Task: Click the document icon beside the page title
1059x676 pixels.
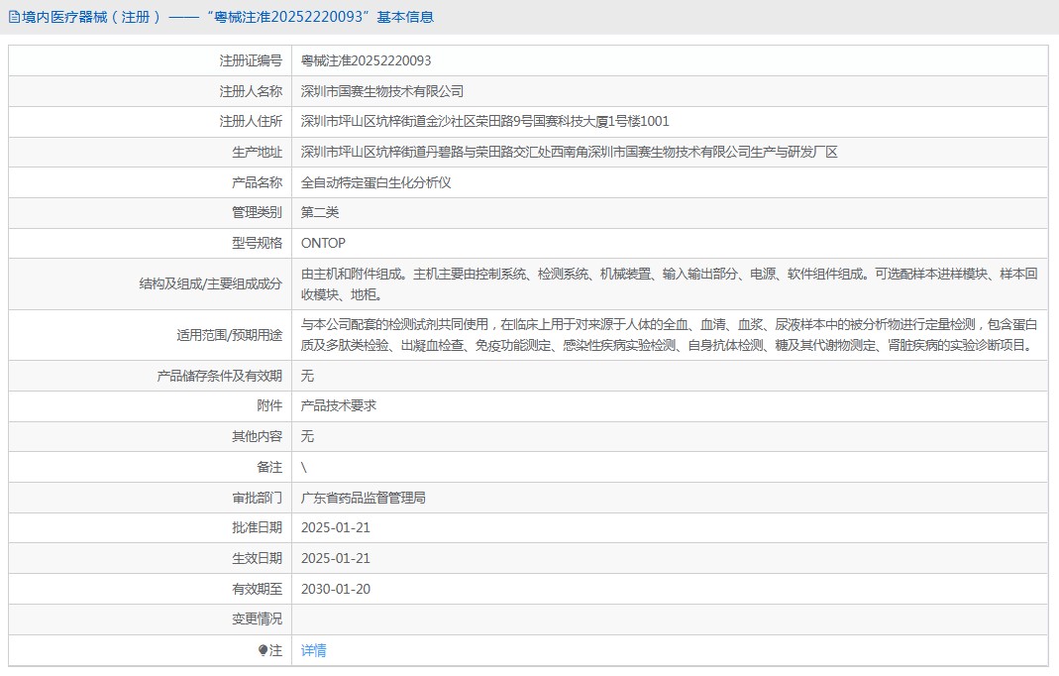Action: [x=13, y=17]
